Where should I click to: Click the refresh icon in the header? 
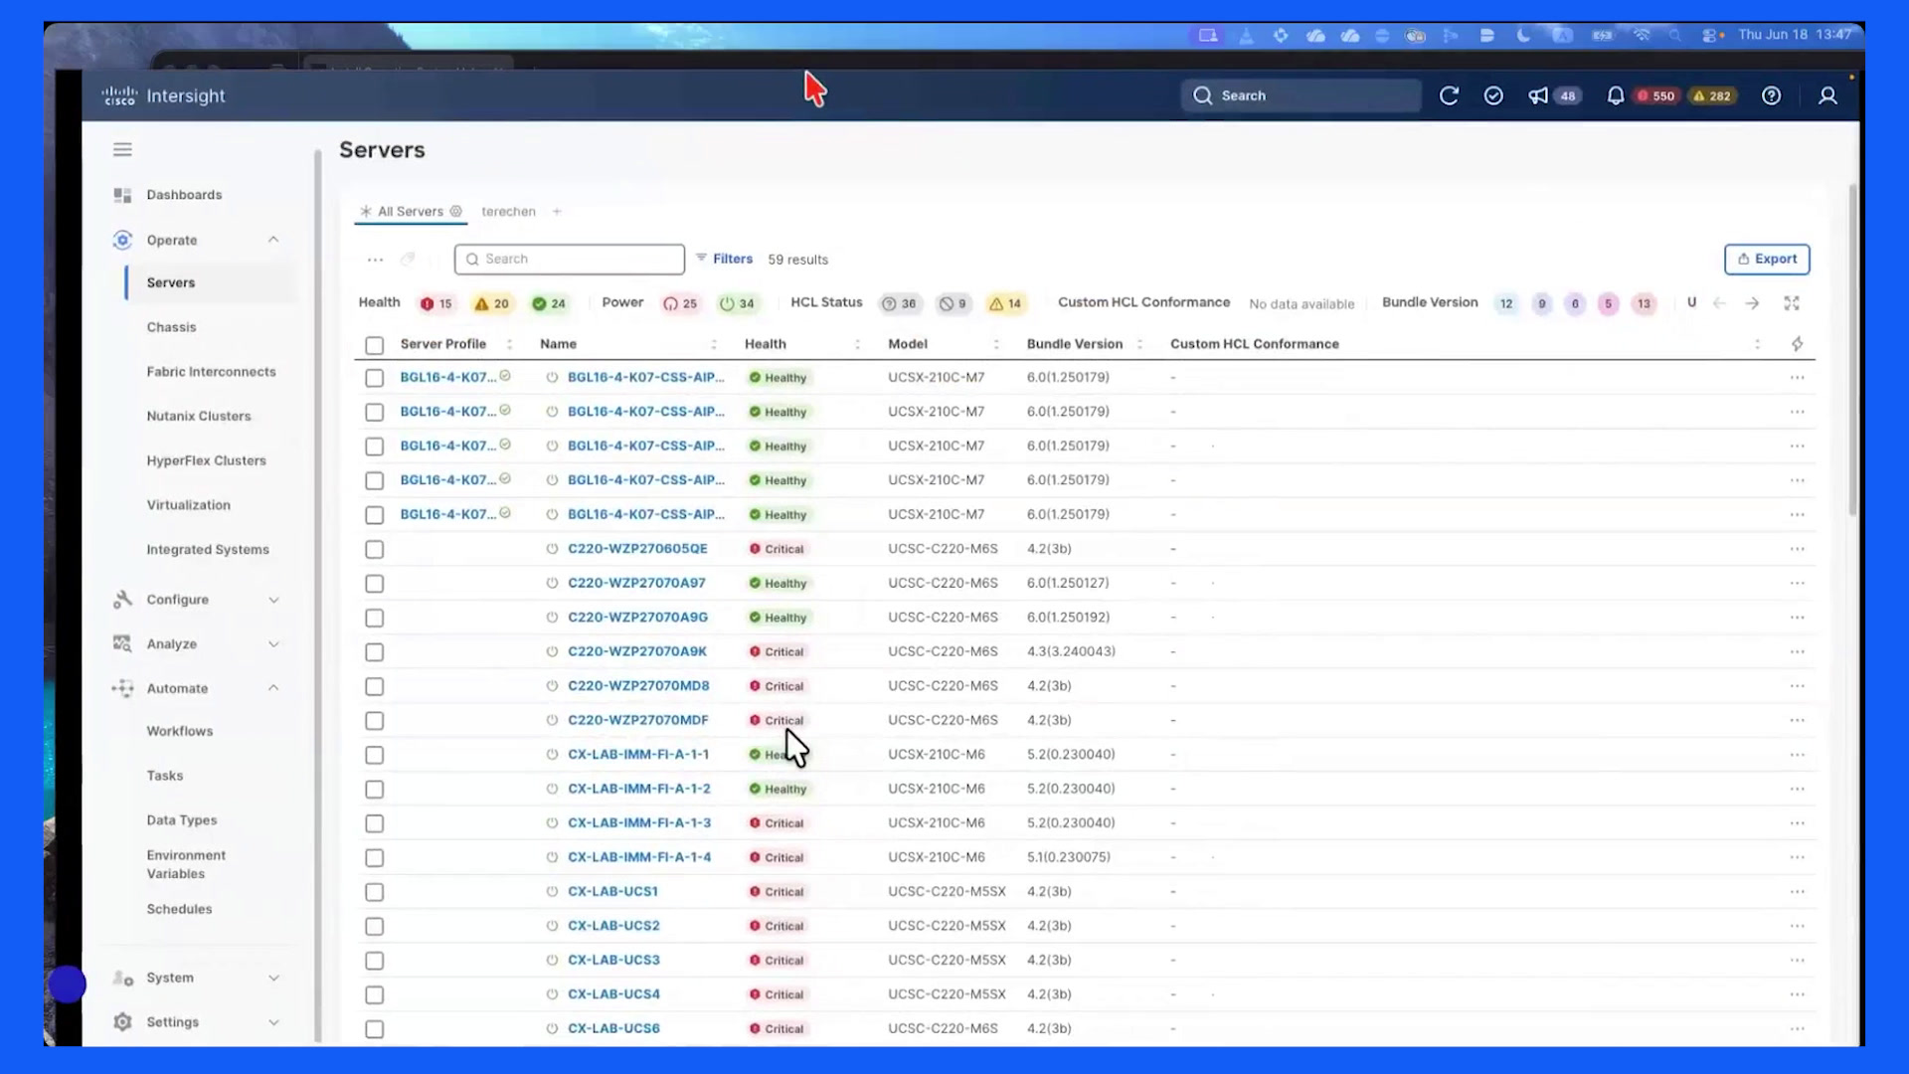(1449, 95)
